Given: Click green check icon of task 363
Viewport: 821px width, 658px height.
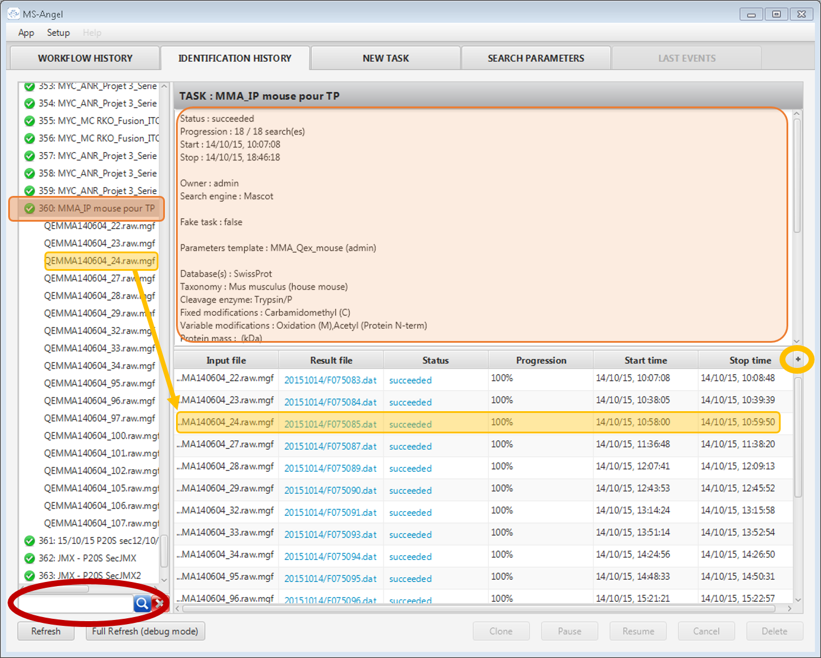Looking at the screenshot, I should point(29,576).
